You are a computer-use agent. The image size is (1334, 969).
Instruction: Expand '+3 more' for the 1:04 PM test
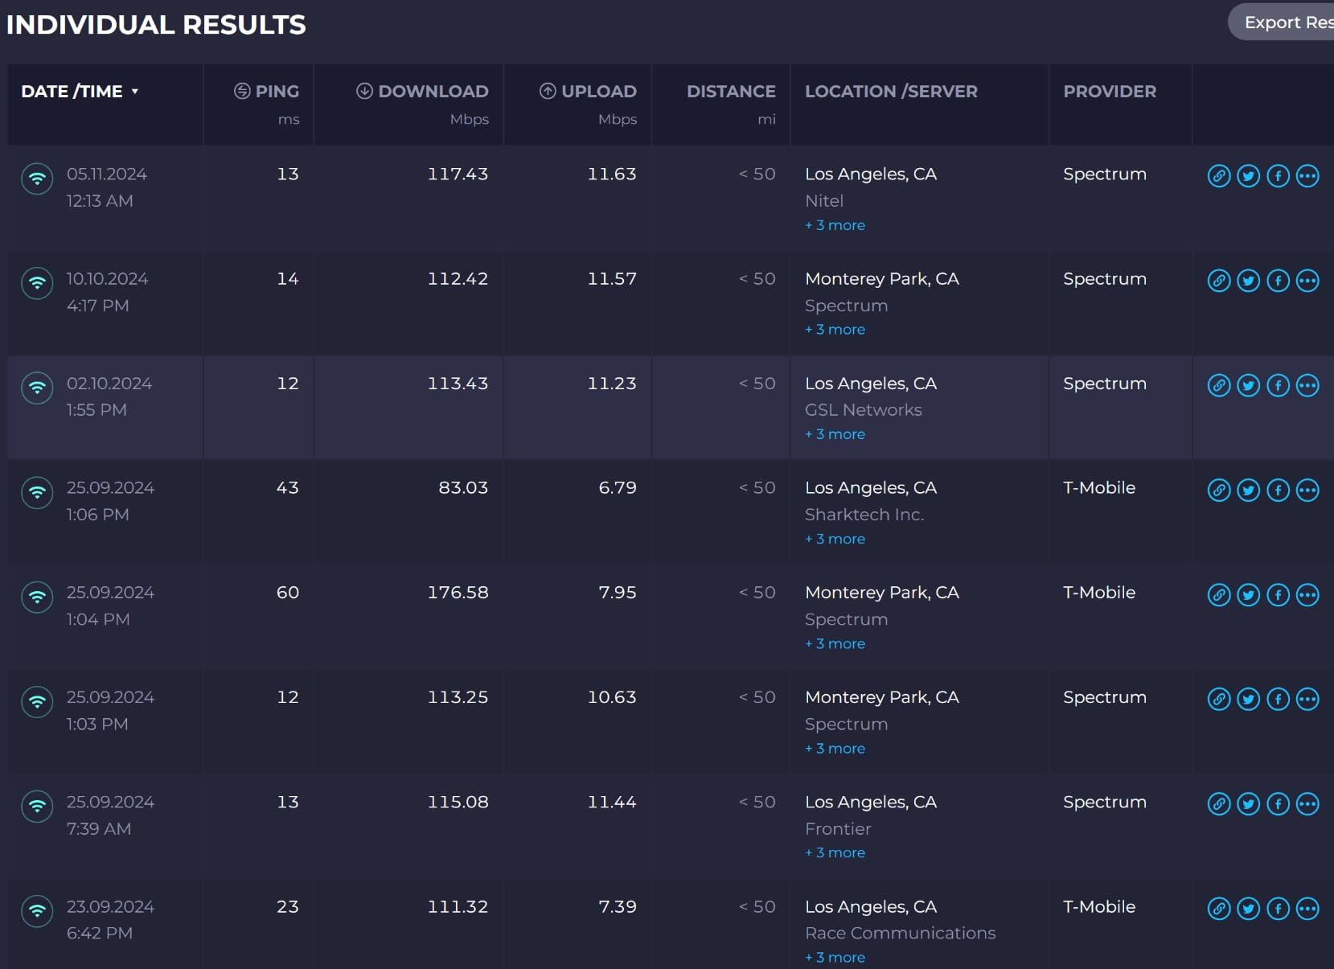[835, 643]
